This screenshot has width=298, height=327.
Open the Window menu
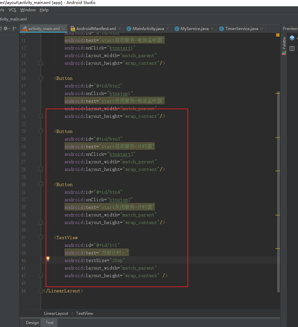click(x=28, y=10)
